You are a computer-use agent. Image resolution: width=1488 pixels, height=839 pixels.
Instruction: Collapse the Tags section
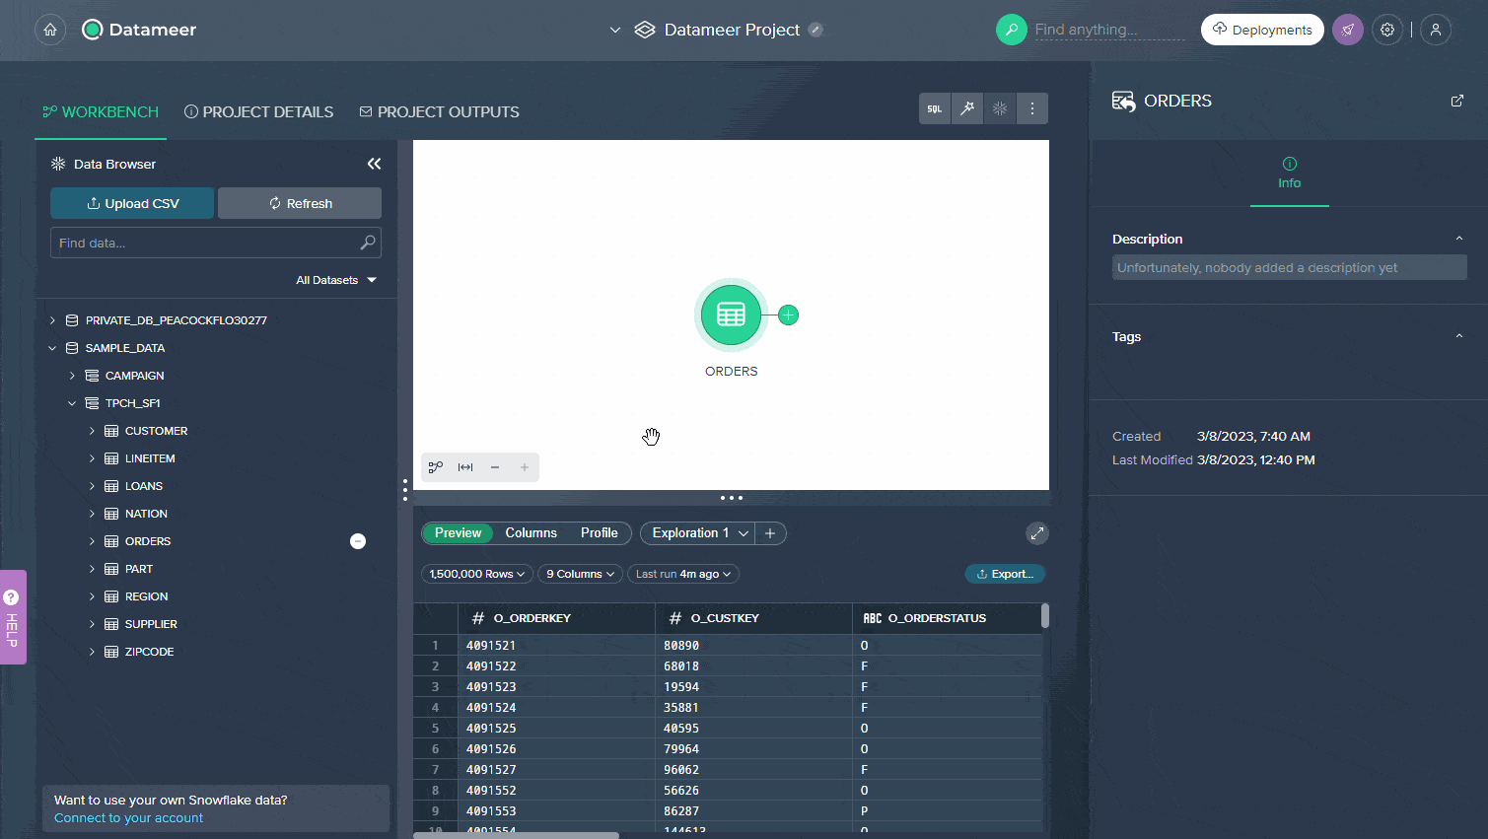pos(1459,336)
